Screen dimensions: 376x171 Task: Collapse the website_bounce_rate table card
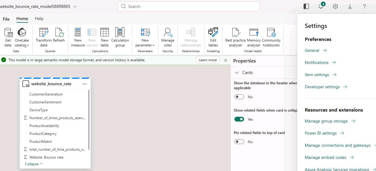pos(34,164)
